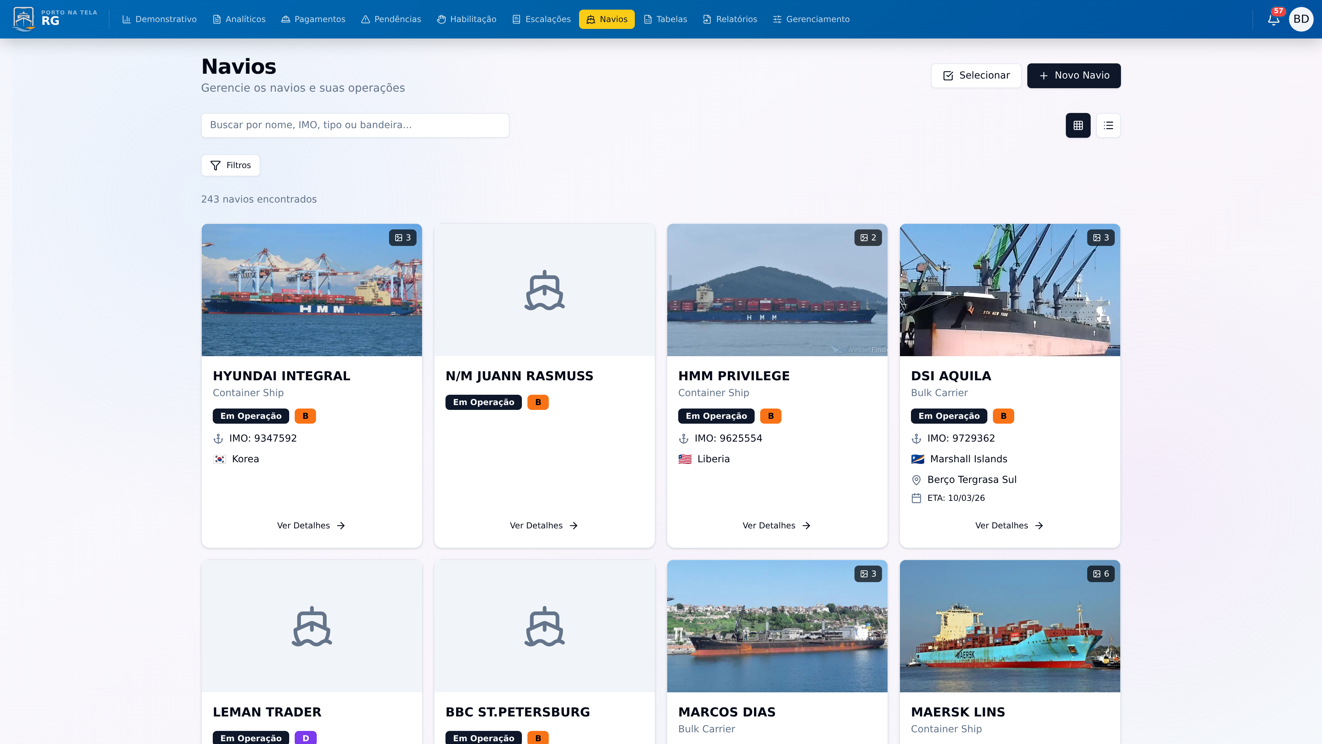1322x744 pixels.
Task: Click the Selecionar button
Action: pyautogui.click(x=976, y=75)
